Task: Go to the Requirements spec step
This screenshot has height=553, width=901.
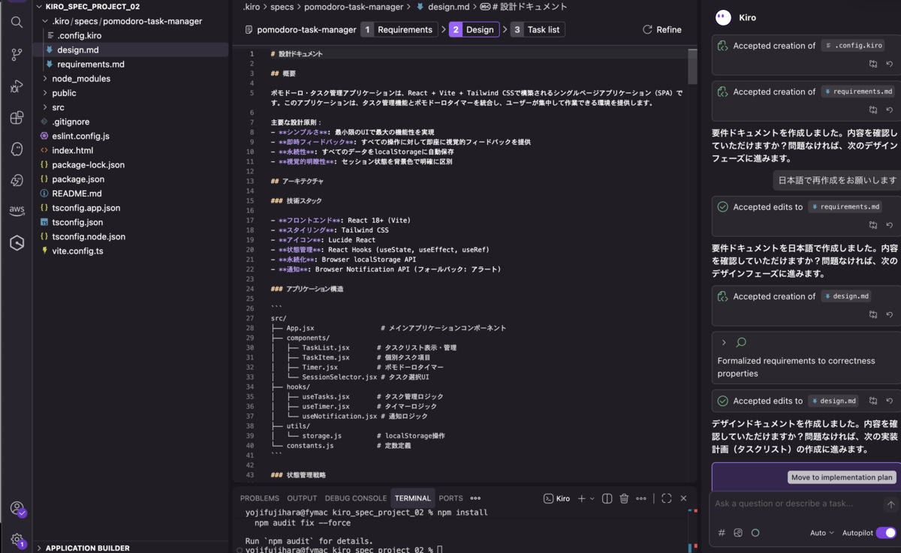Action: tap(399, 30)
